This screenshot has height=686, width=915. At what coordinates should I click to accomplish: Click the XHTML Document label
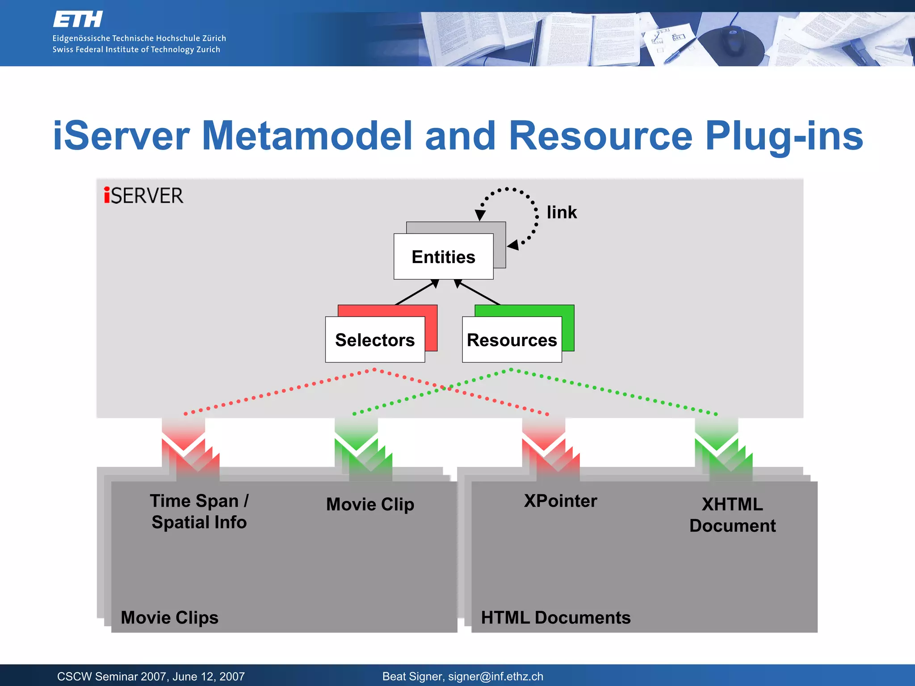[x=732, y=515]
